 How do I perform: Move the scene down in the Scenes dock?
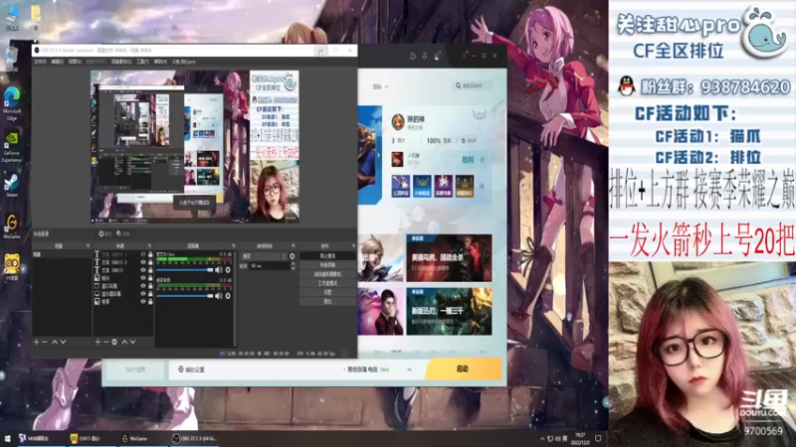63,342
